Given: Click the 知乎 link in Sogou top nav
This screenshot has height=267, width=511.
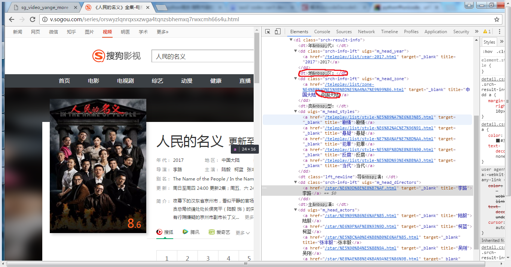Looking at the screenshot, I should [x=71, y=32].
